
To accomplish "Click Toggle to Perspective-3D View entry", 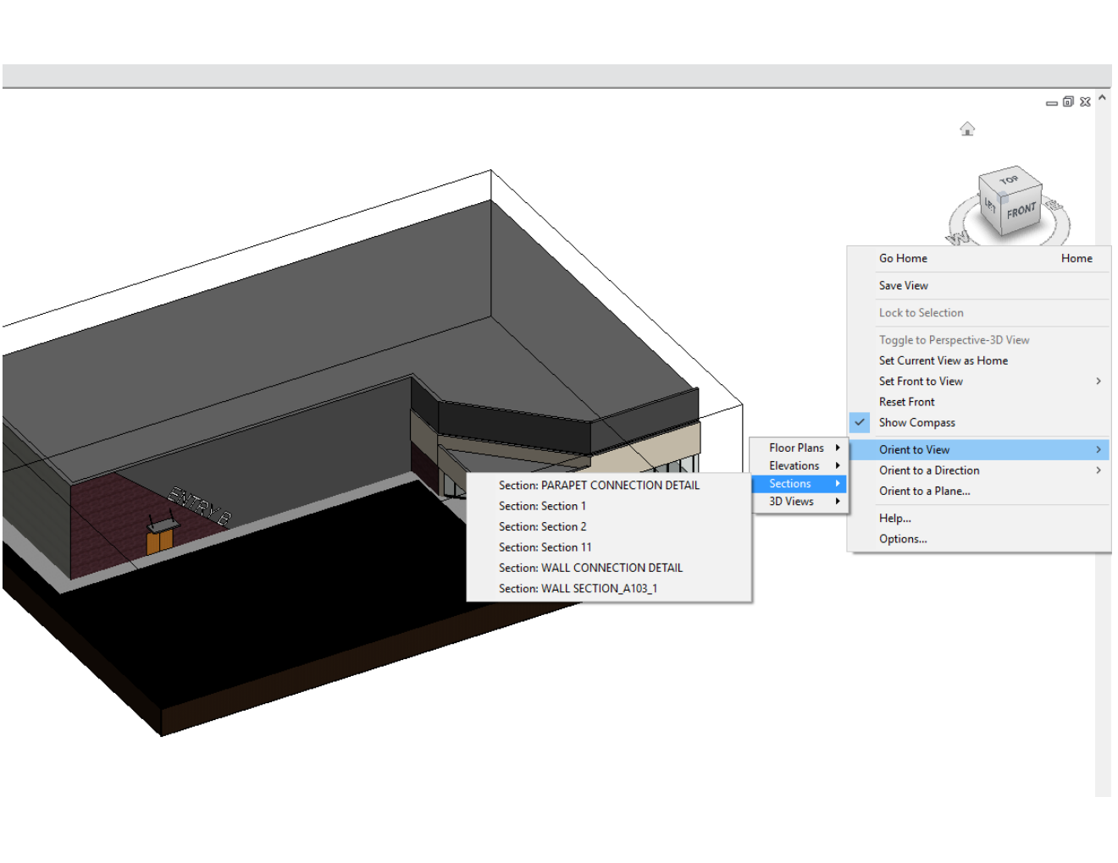I will pos(979,340).
